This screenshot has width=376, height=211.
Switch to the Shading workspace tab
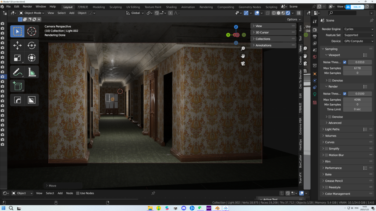[x=171, y=7]
